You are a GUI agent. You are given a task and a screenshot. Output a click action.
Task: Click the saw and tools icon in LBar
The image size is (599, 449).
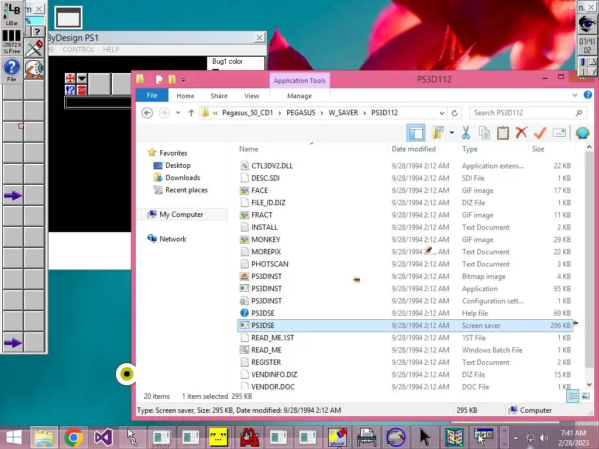tap(35, 49)
